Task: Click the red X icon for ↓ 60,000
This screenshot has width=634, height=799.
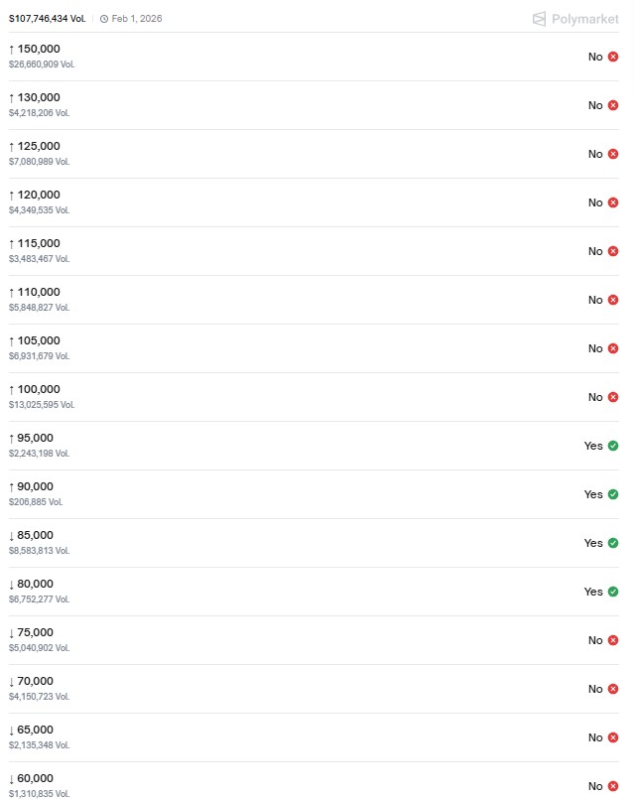Action: pos(613,786)
